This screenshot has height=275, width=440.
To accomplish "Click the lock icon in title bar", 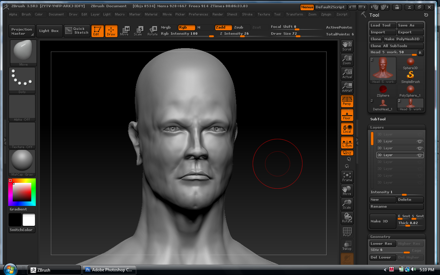I will (397, 7).
